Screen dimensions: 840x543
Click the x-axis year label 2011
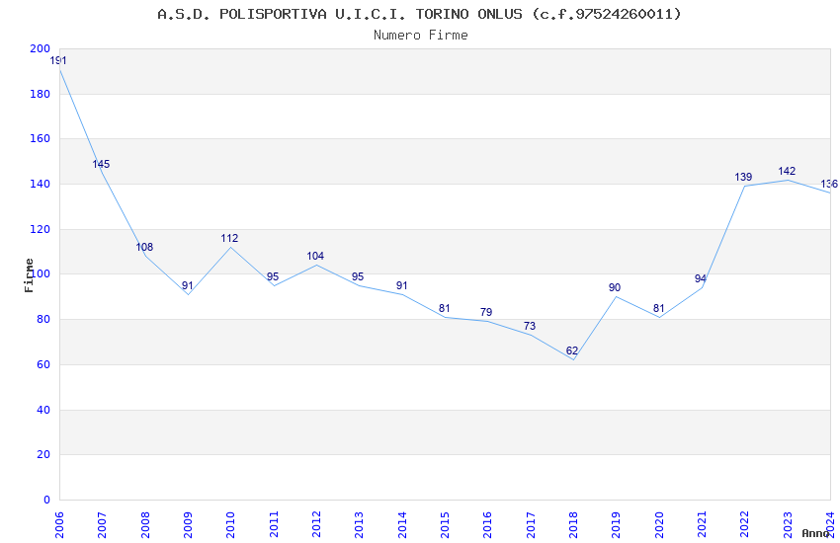pos(273,525)
